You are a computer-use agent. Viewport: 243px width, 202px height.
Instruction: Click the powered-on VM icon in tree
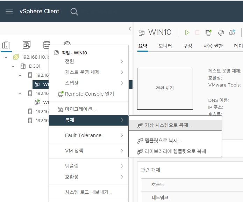click(37, 102)
